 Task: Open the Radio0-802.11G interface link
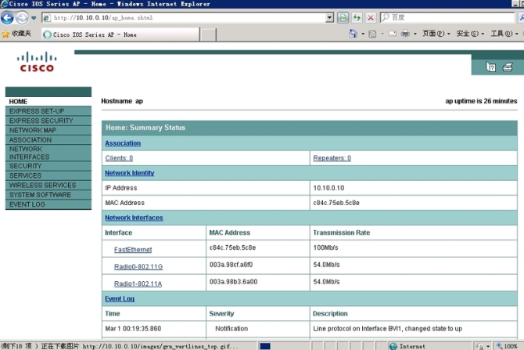tap(138, 266)
